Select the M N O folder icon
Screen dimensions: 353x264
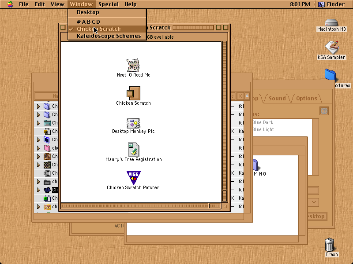click(x=255, y=165)
